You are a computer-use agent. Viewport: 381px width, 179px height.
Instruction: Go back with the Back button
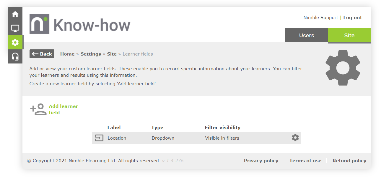click(x=42, y=54)
